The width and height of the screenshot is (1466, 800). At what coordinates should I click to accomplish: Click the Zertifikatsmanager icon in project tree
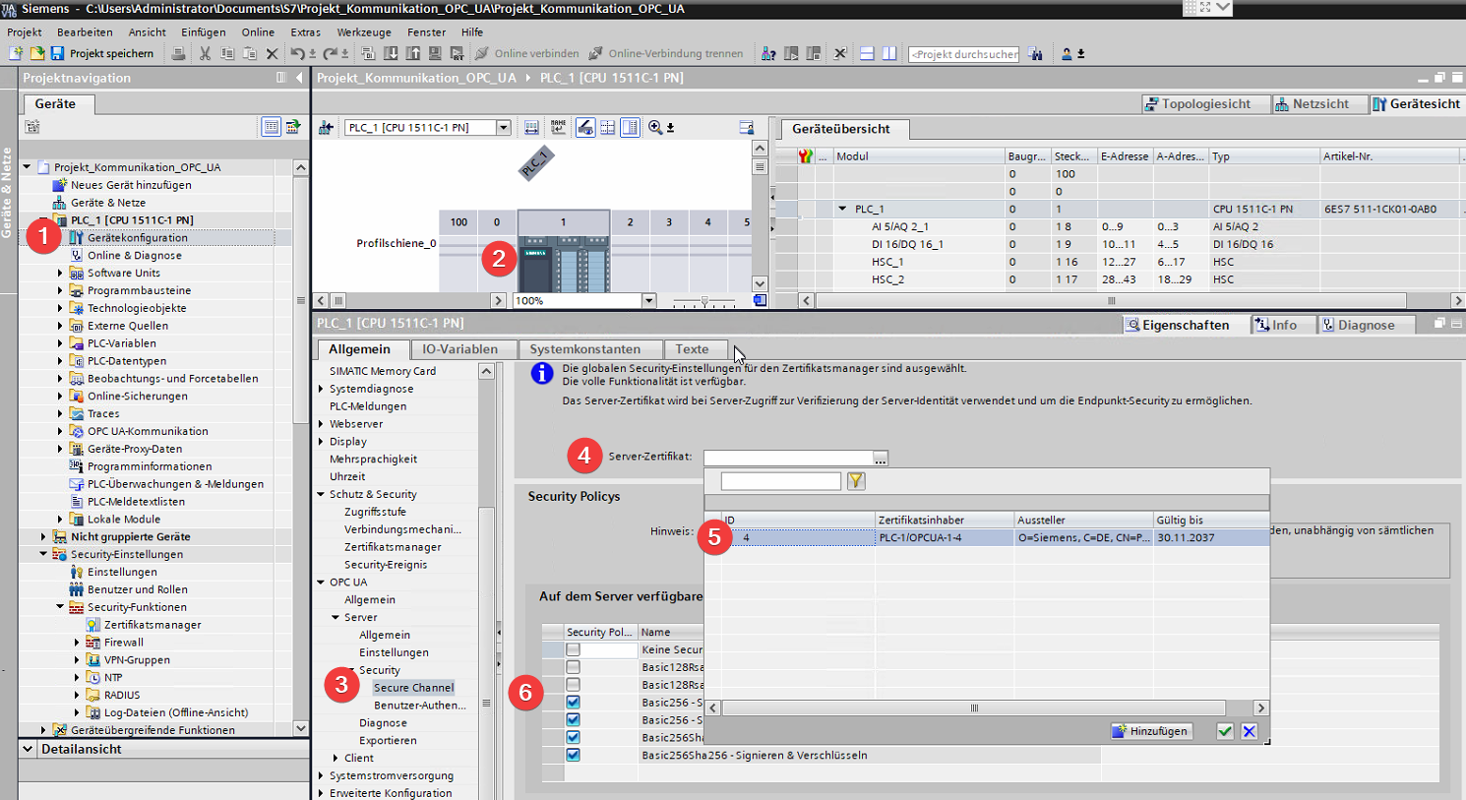[x=93, y=624]
